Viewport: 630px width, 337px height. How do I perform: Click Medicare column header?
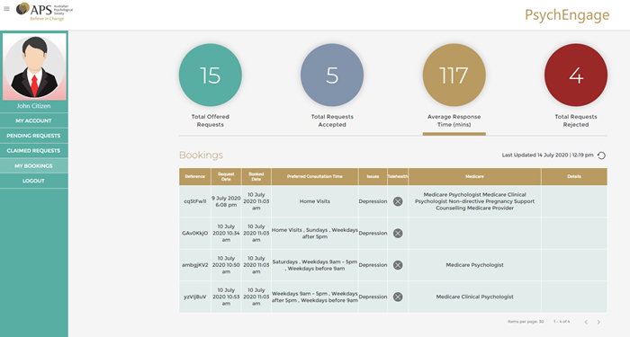[474, 176]
